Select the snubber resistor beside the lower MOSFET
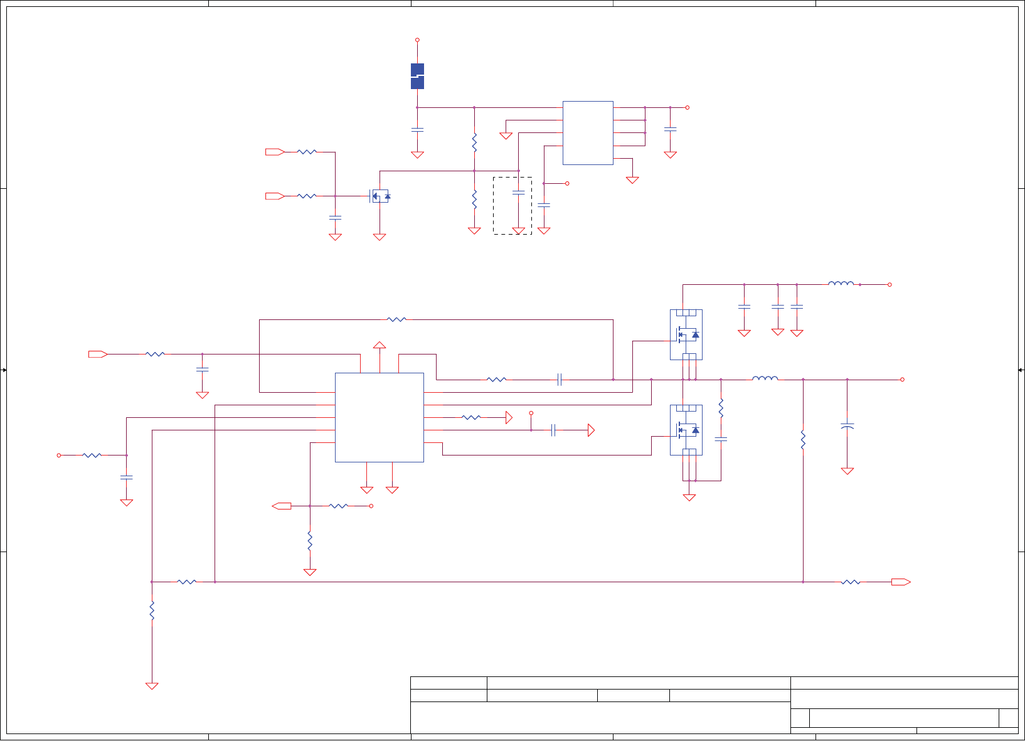The height and width of the screenshot is (741, 1025). [721, 408]
